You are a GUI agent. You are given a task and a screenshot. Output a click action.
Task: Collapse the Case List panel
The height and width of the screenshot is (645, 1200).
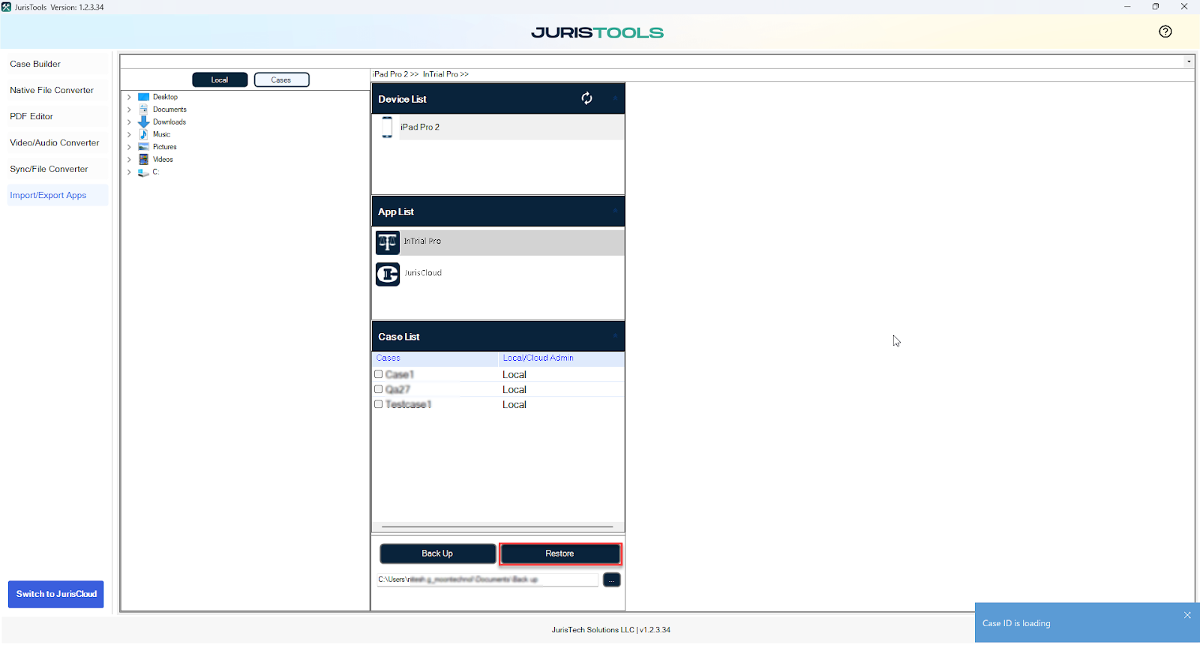(x=615, y=336)
